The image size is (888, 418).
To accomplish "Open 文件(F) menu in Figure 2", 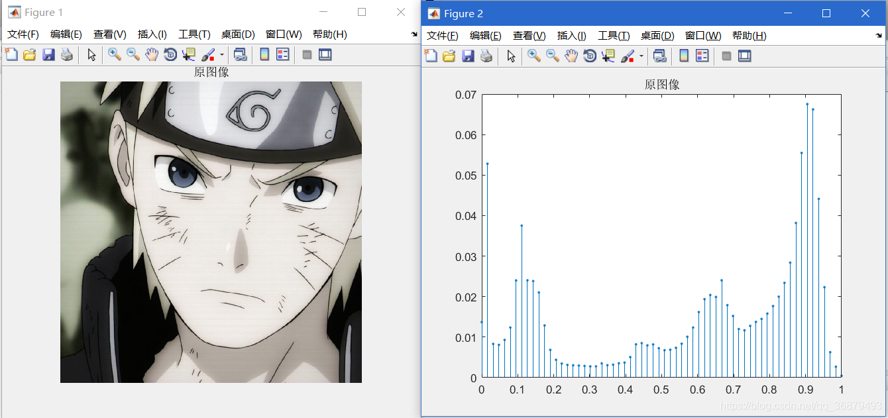I will tap(443, 36).
